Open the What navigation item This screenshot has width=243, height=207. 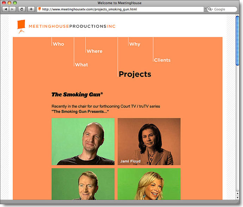pyautogui.click(x=81, y=65)
